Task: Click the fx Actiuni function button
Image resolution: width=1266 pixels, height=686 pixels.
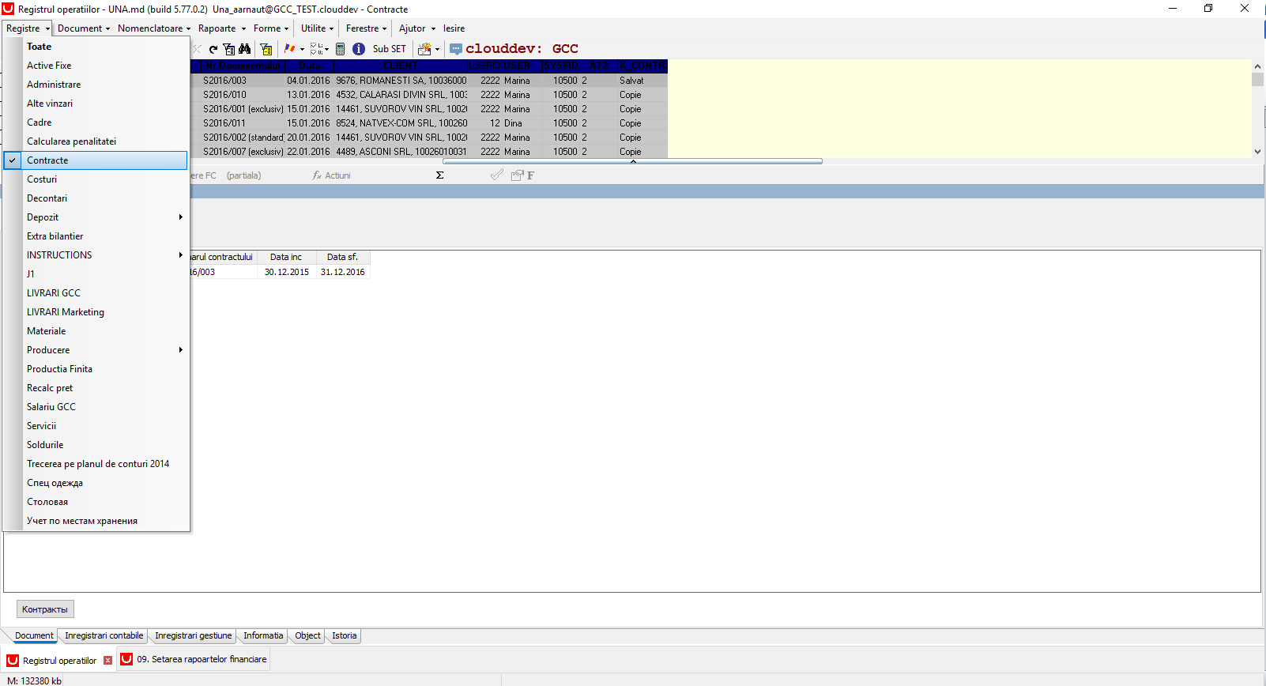Action: pos(332,175)
